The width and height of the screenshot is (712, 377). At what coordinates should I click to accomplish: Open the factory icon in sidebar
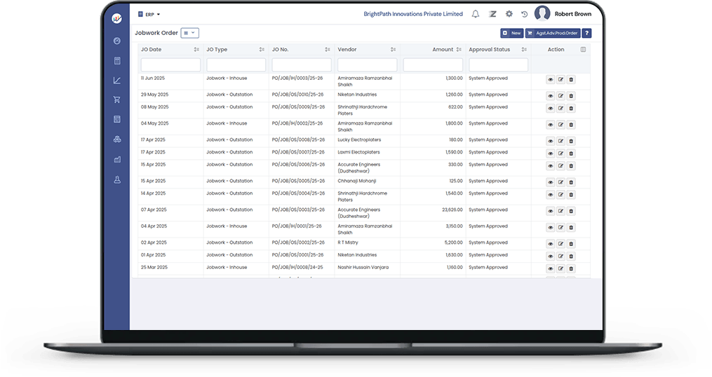(117, 160)
